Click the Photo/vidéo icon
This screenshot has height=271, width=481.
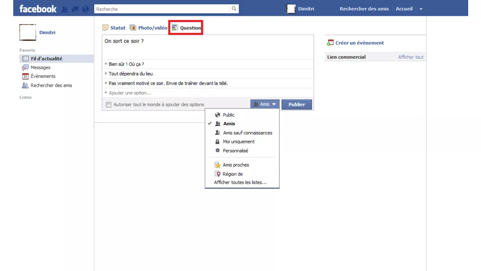[133, 28]
